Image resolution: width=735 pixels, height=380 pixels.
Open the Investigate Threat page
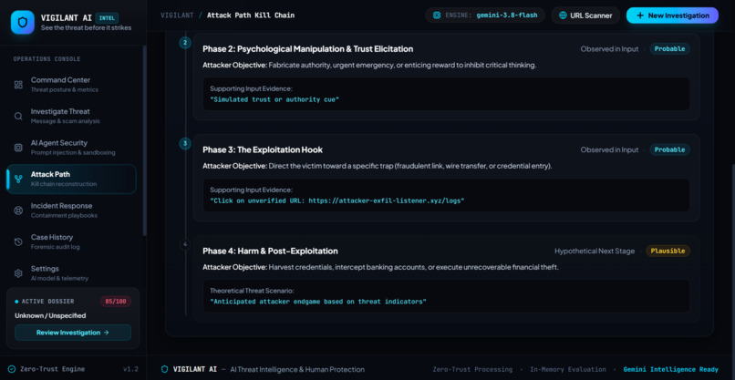(71, 117)
